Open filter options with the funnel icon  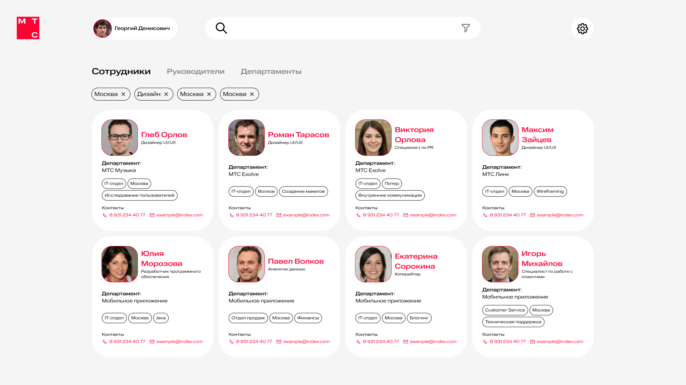coord(466,28)
